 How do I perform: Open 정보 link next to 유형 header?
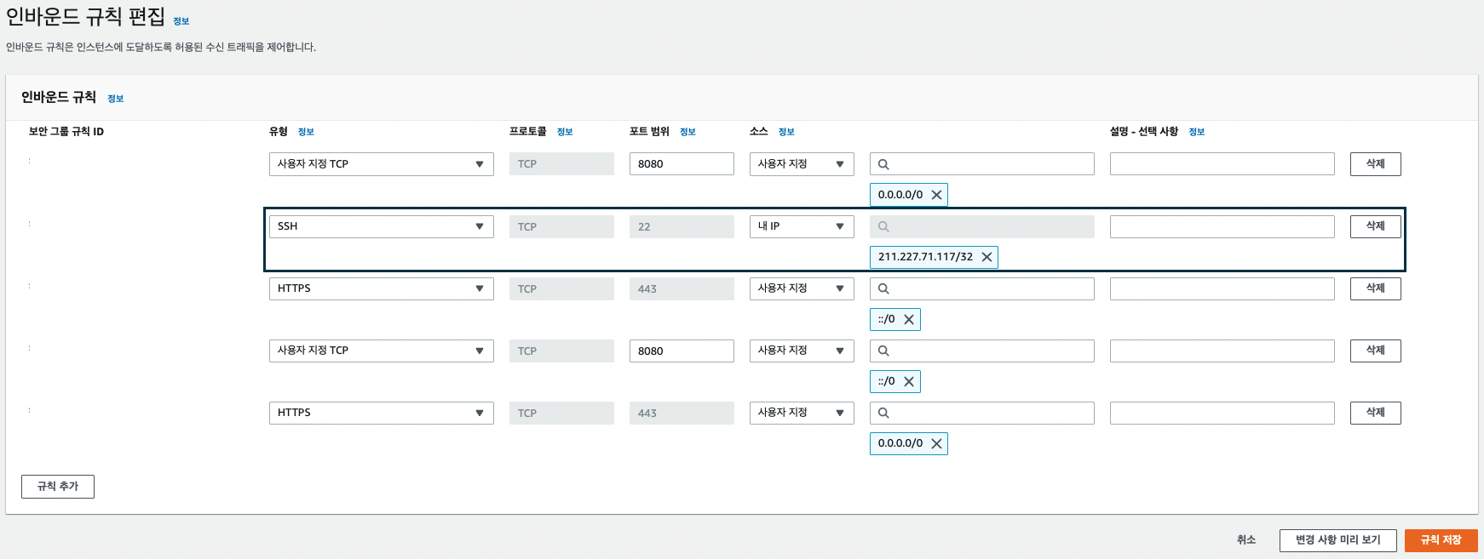coord(306,132)
